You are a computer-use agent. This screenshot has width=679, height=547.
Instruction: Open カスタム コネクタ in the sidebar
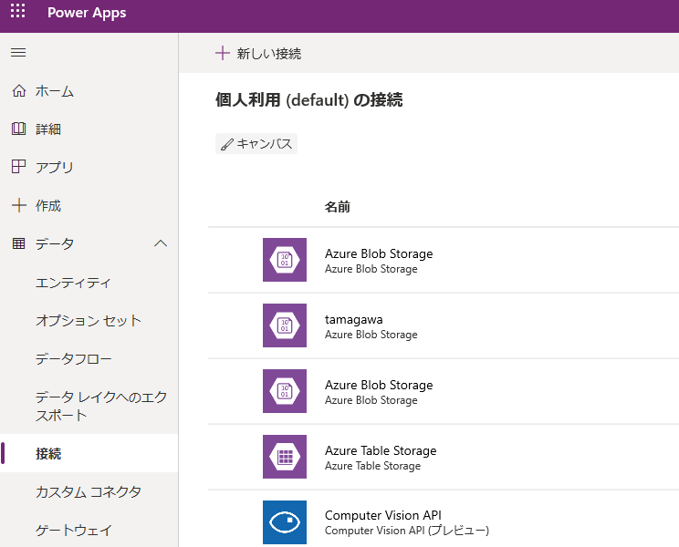(x=89, y=491)
